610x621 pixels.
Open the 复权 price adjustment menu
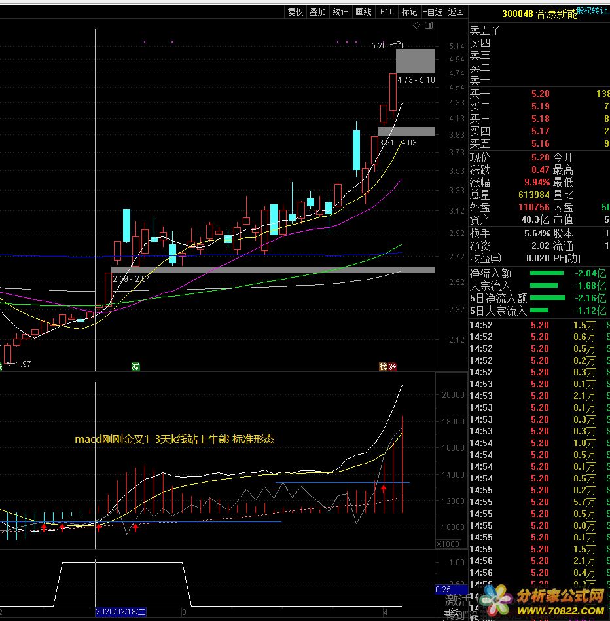(295, 12)
